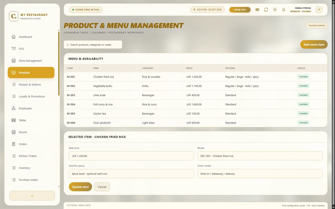Click the cash drawer icon in top bar
The height and width of the screenshot is (209, 335).
tap(257, 10)
